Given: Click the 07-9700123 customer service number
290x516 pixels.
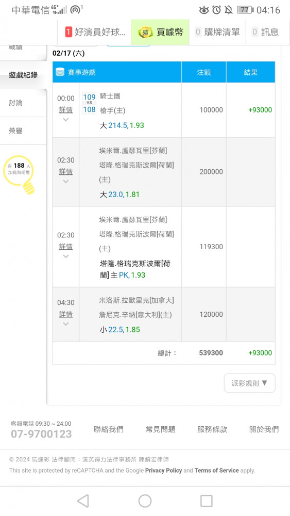Looking at the screenshot, I should tap(41, 434).
